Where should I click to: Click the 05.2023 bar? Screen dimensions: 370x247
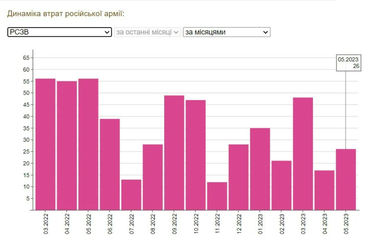pos(346,179)
